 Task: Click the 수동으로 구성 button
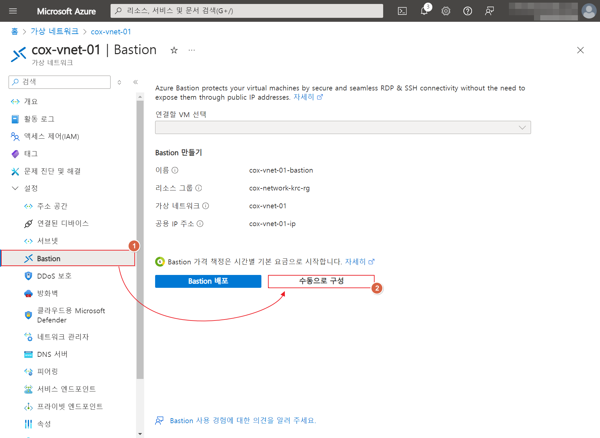tap(321, 281)
